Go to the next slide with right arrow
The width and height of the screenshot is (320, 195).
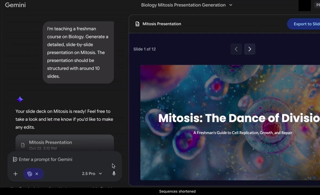[249, 49]
